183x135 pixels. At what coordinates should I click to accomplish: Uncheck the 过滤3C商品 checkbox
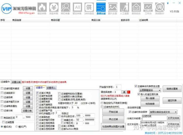(37, 93)
